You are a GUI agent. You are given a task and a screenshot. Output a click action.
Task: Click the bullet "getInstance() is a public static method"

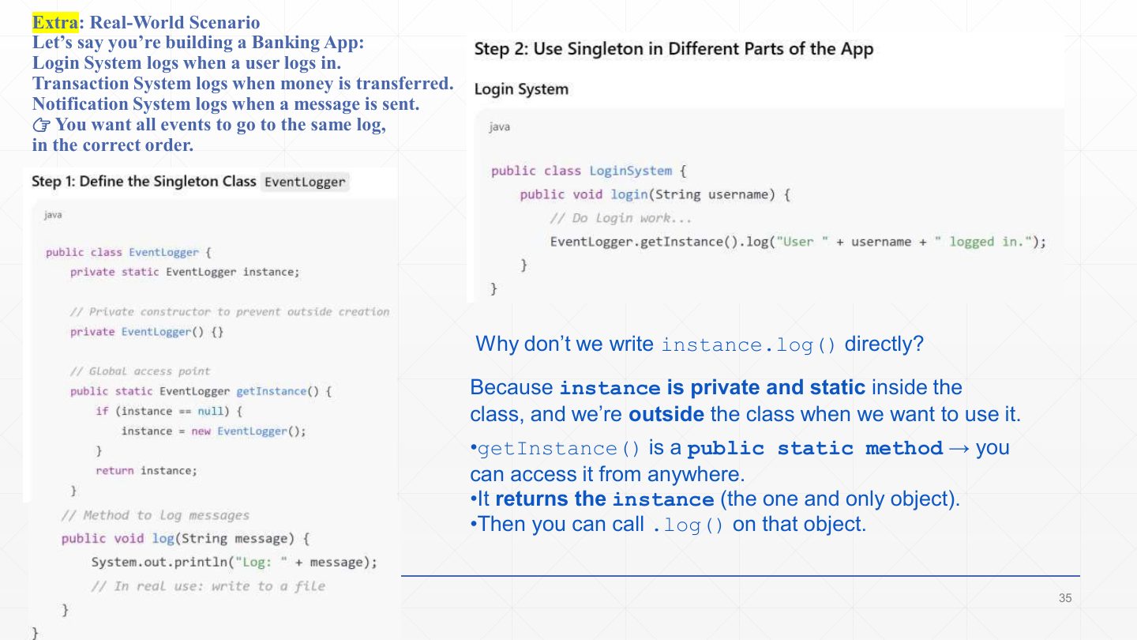739,461
